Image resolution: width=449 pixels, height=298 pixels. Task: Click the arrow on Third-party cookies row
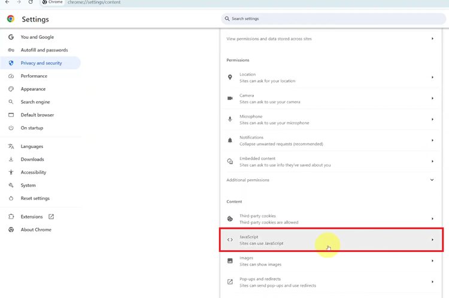(432, 219)
